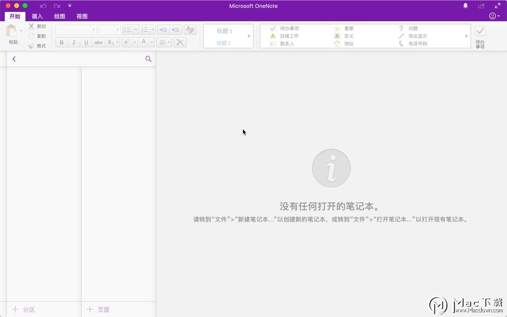This screenshot has width=507, height=317.
Task: Open the font size combo box
Action: tap(109, 30)
